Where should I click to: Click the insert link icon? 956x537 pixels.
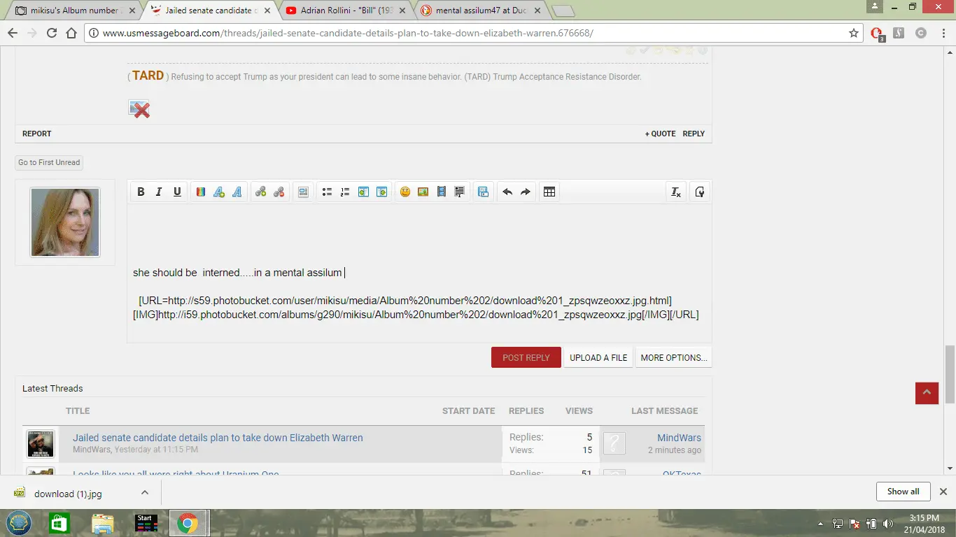click(x=261, y=192)
